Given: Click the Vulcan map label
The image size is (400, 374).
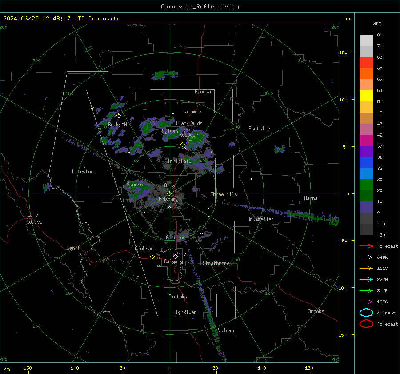Looking at the screenshot, I should (226, 330).
